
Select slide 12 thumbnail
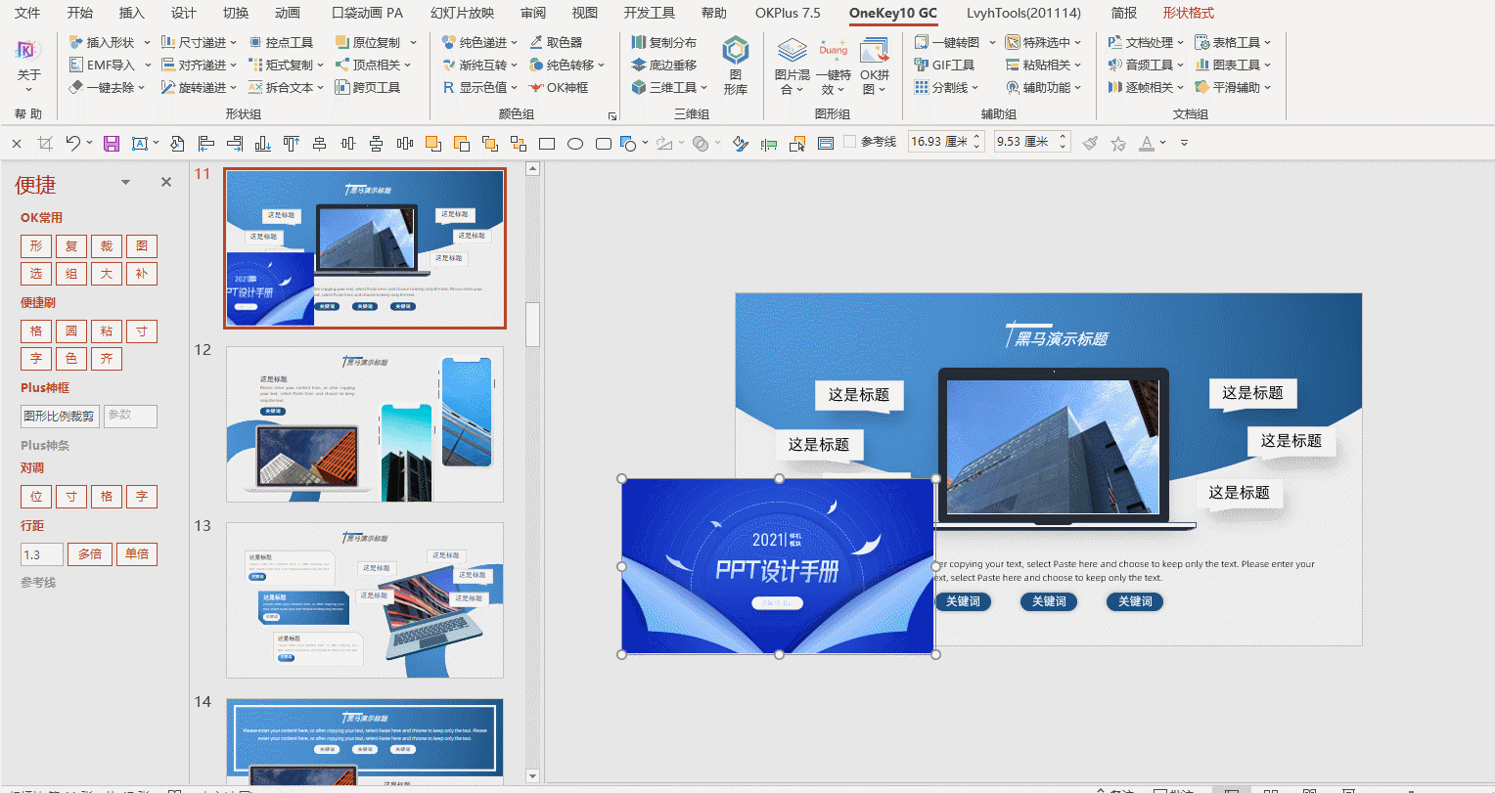click(x=365, y=424)
